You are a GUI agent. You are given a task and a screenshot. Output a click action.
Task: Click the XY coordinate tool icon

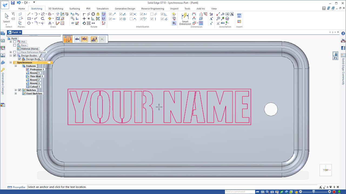[73, 23]
